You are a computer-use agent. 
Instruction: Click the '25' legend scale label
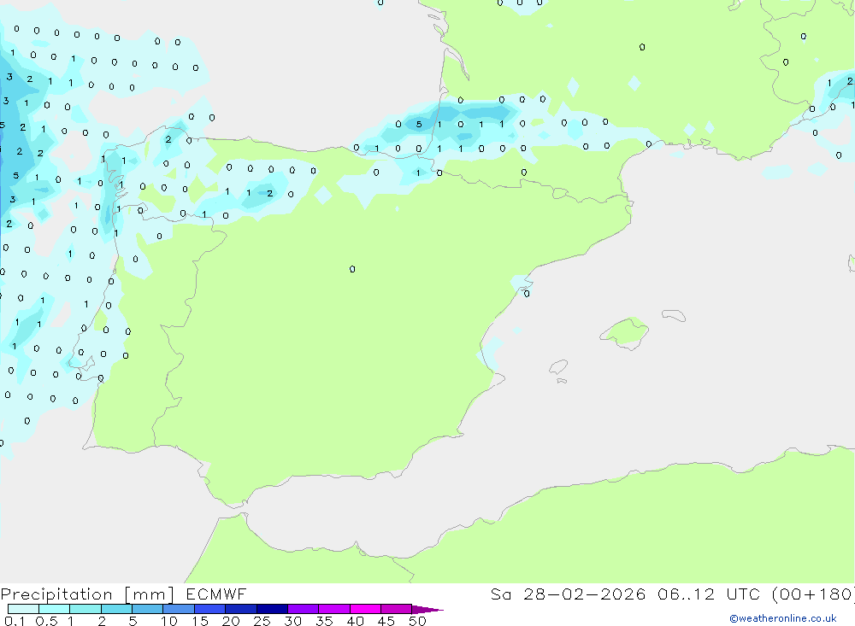point(262,621)
